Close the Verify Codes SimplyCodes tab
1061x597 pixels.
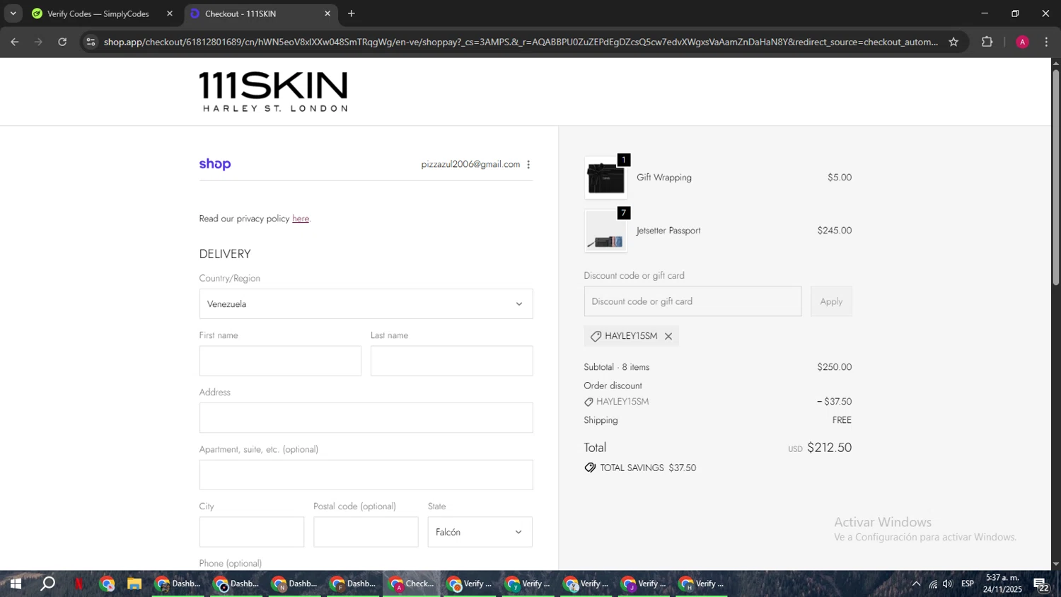click(x=170, y=13)
